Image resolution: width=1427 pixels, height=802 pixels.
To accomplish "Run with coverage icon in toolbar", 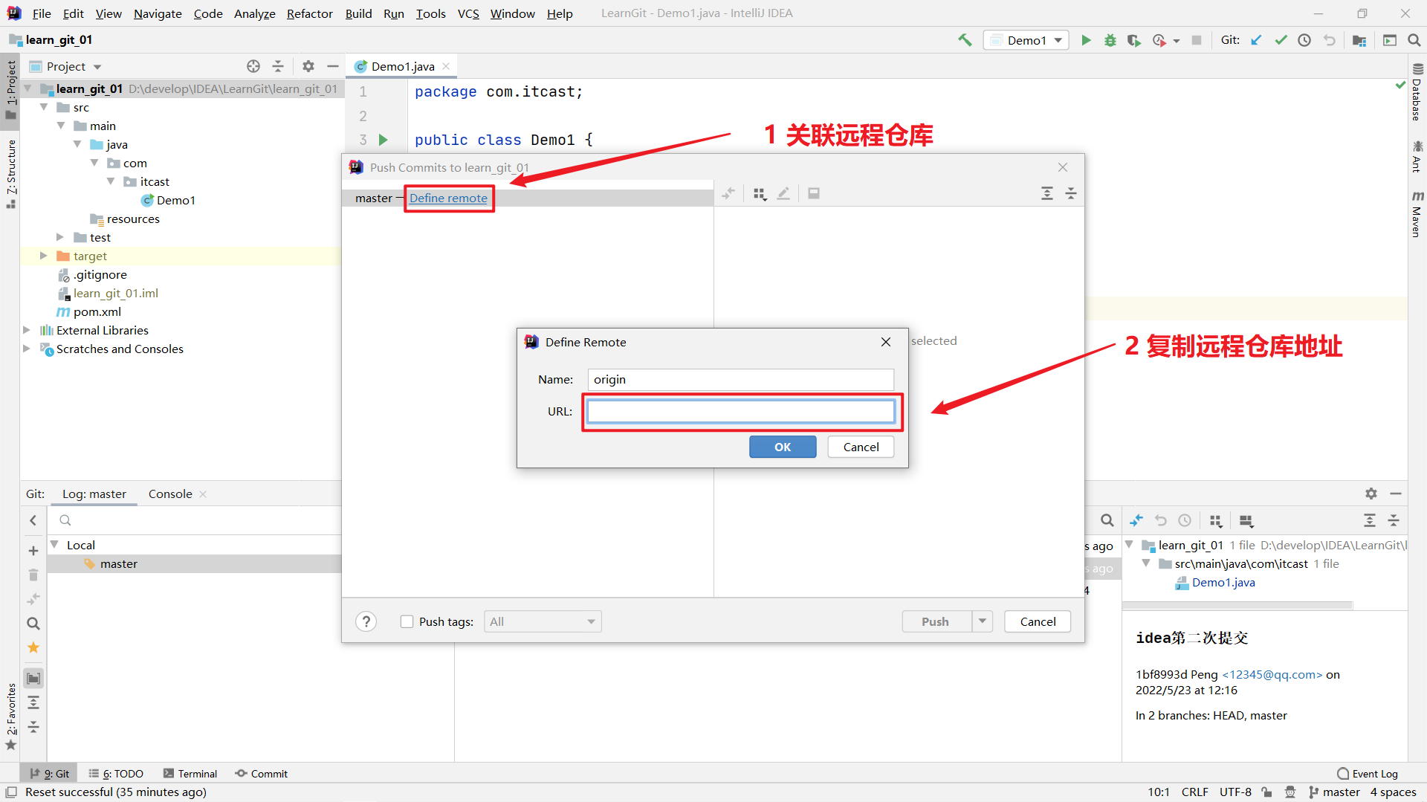I will point(1133,40).
